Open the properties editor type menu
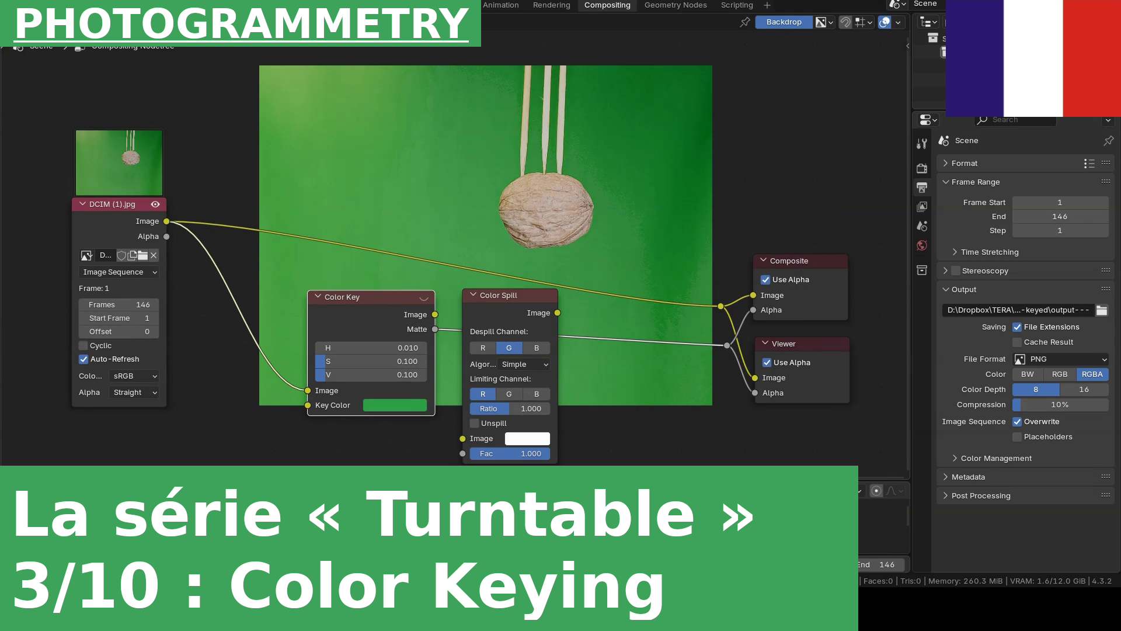The image size is (1121, 631). pyautogui.click(x=928, y=120)
